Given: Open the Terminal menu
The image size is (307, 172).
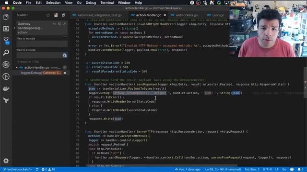Looking at the screenshot, I should pos(107,3).
